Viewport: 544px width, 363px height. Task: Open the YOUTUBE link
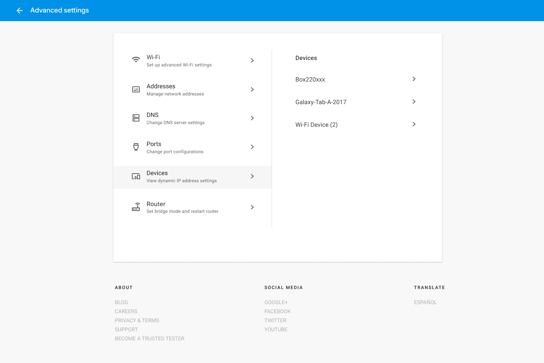[276, 329]
